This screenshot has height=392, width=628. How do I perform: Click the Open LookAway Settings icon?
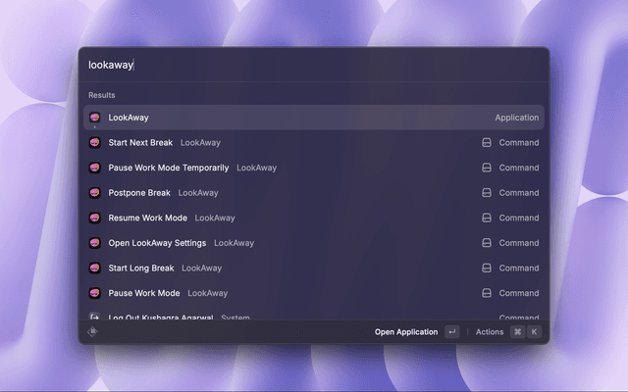pyautogui.click(x=95, y=243)
